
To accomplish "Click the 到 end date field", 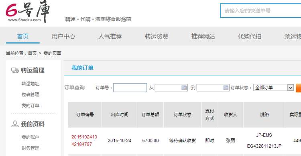I will point(213,88).
